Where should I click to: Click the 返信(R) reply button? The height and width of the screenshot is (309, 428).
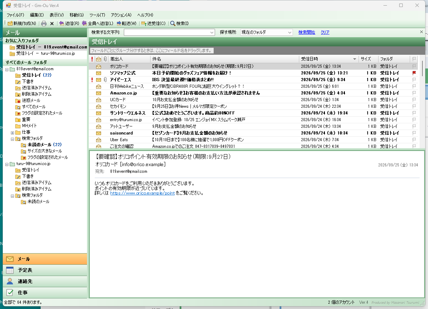[69, 24]
